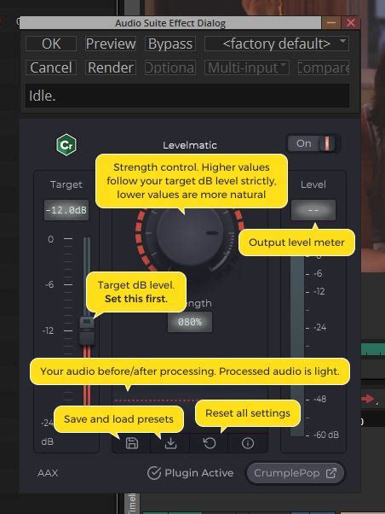Click the Render button

(x=111, y=67)
